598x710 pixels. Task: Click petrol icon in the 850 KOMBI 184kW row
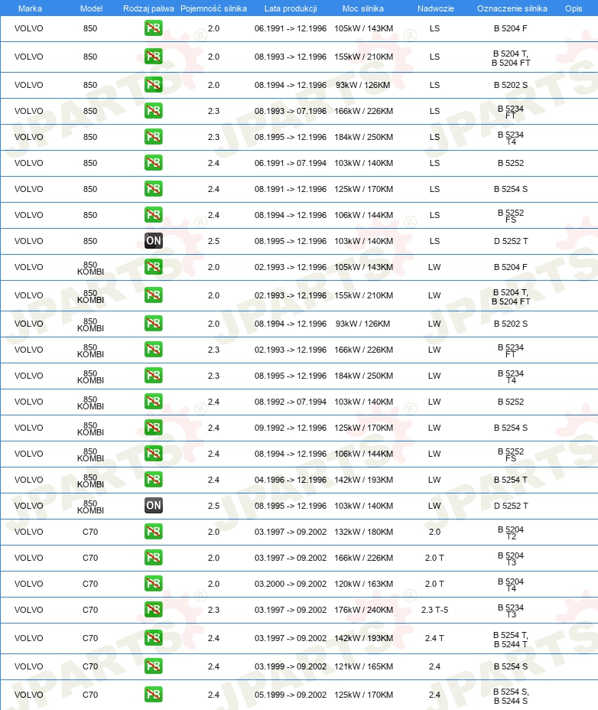pos(154,376)
